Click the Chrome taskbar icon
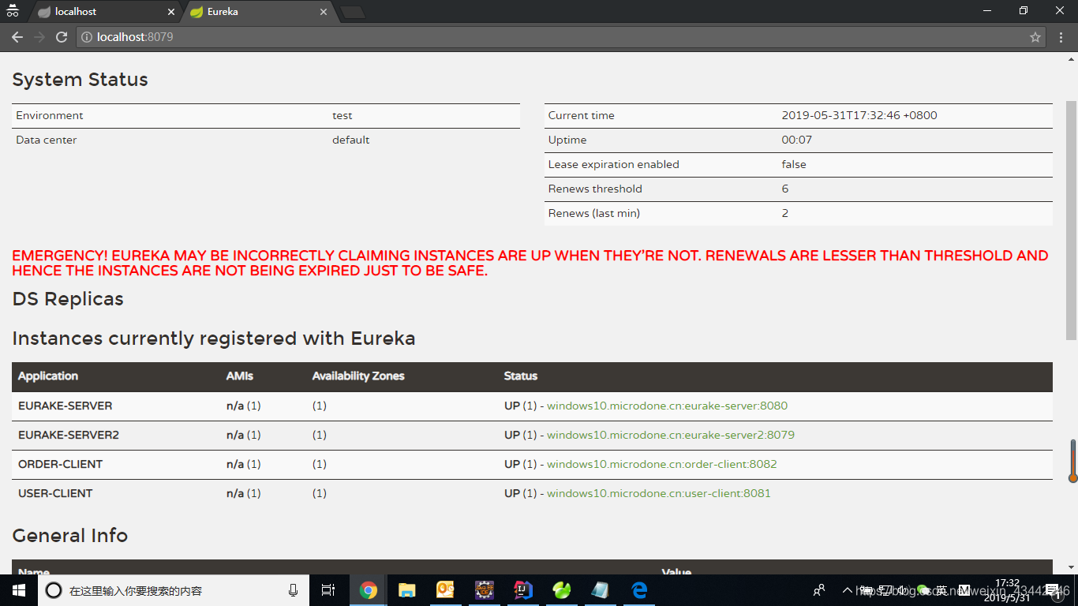The width and height of the screenshot is (1078, 606). 369,590
